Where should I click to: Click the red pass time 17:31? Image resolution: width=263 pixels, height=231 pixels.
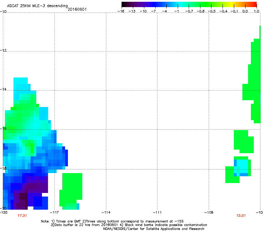click(x=22, y=216)
